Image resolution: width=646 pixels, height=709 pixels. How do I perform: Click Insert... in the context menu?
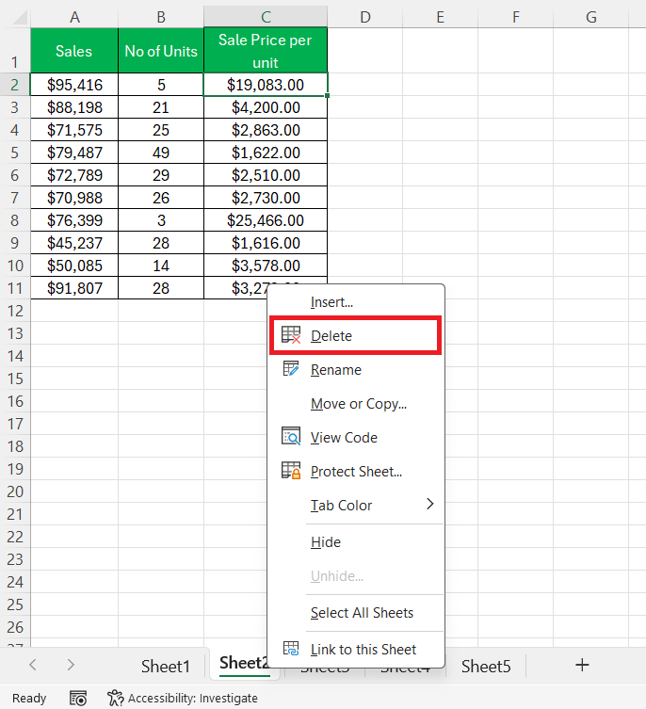pyautogui.click(x=355, y=301)
